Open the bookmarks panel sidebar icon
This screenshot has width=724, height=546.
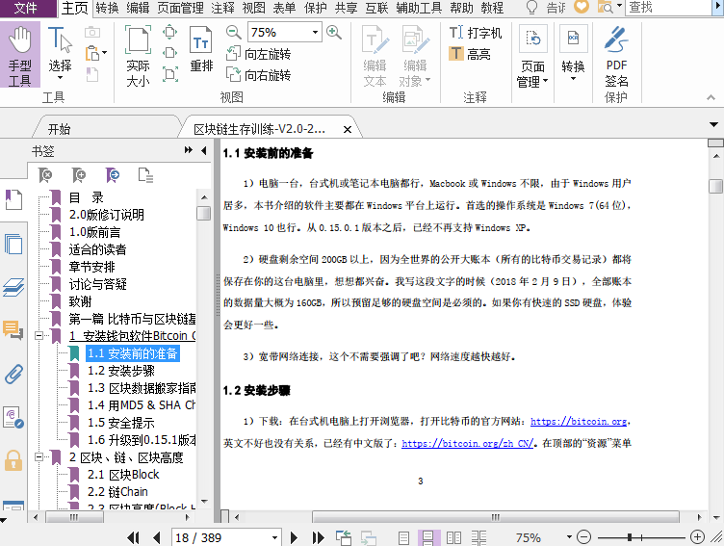(x=13, y=199)
